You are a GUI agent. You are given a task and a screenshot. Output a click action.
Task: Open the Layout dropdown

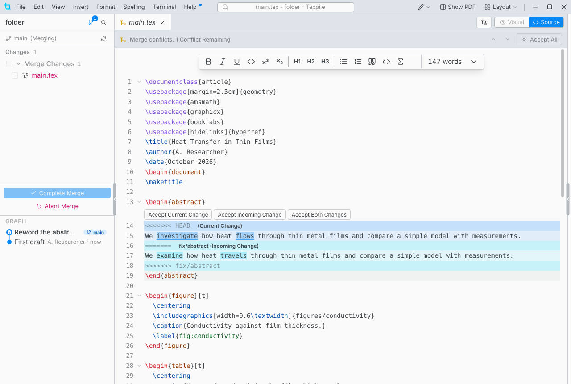point(501,7)
